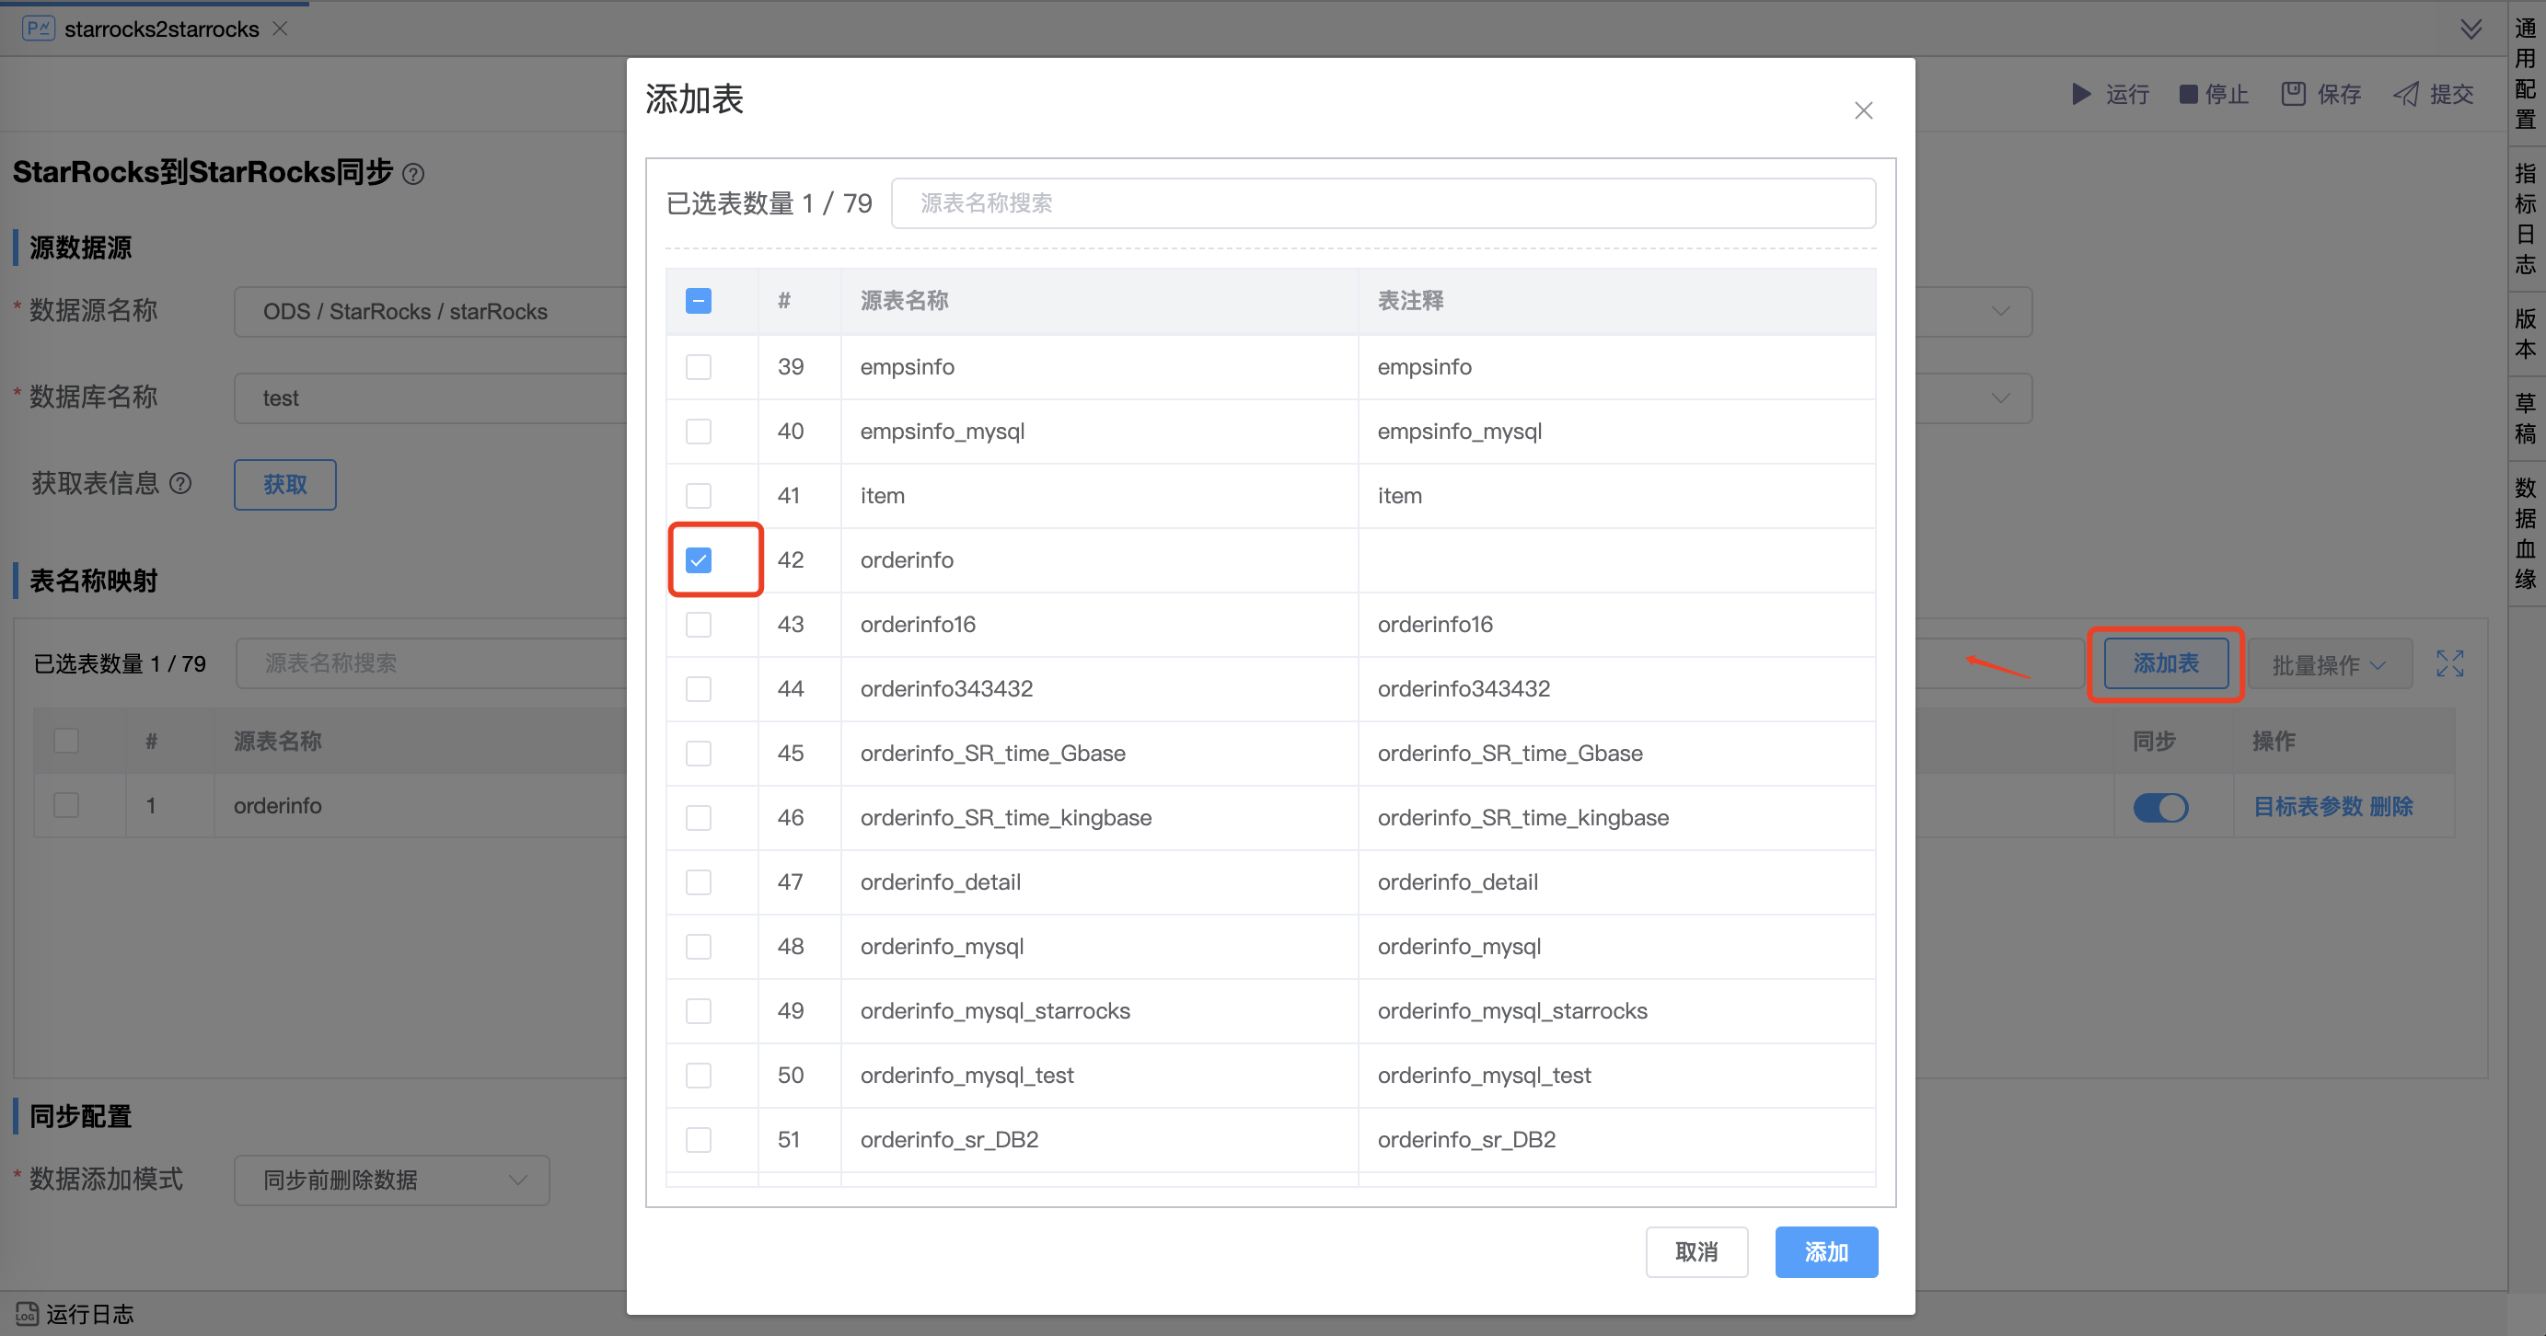Viewport: 2546px width, 1336px height.
Task: Click the Run (运行) play icon
Action: point(2080,94)
